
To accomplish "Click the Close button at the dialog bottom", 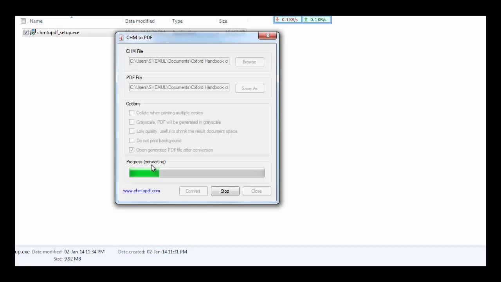I will [256, 191].
